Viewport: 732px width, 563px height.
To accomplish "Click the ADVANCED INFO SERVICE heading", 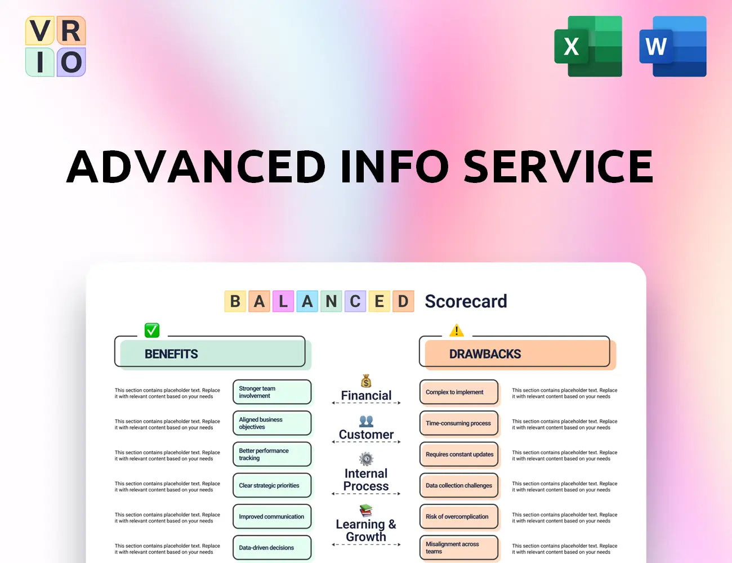I will click(x=360, y=167).
